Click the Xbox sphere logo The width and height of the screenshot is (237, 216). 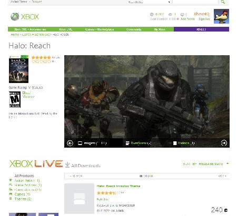point(15,17)
